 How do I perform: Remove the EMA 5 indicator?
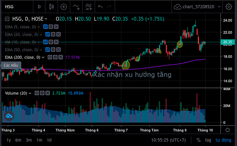[56, 27]
